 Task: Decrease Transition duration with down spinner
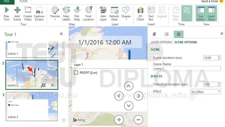click(x=219, y=85)
